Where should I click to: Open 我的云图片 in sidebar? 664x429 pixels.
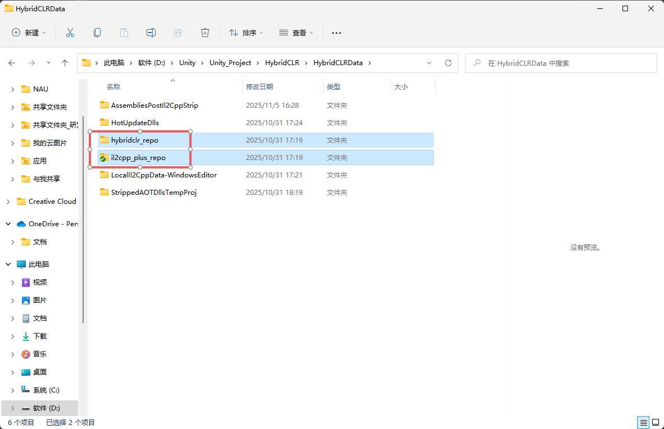pos(50,143)
